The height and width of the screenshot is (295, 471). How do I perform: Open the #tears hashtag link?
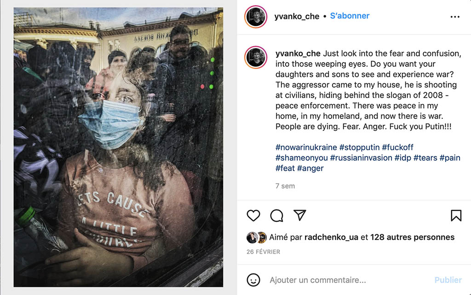425,158
